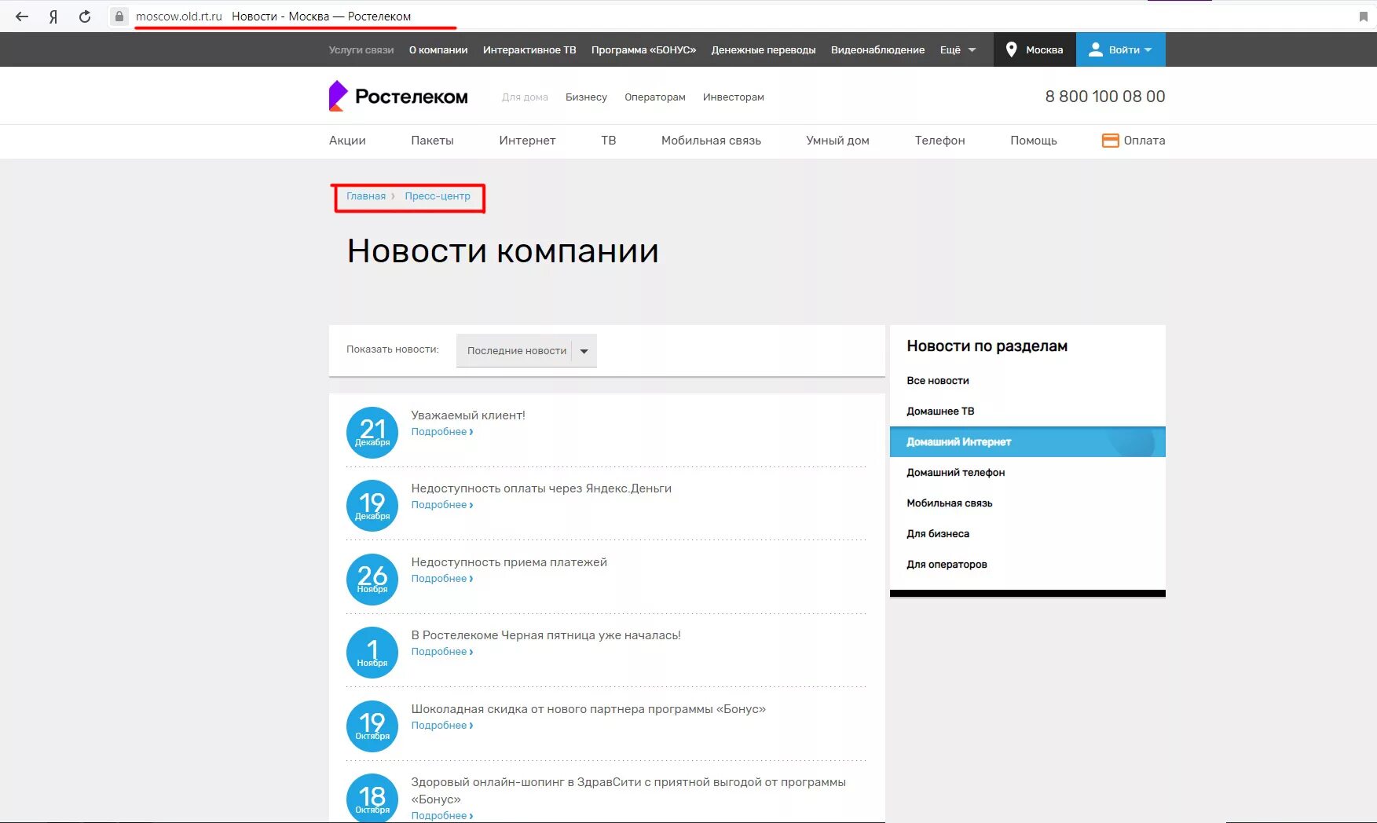Click the Главная breadcrumb link

(x=366, y=196)
